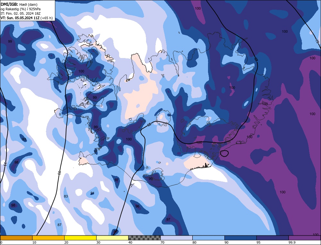Select the 'VT: Sun. 05.05.2024 11Z' valid time
The height and width of the screenshot is (245, 321).
tap(20, 18)
